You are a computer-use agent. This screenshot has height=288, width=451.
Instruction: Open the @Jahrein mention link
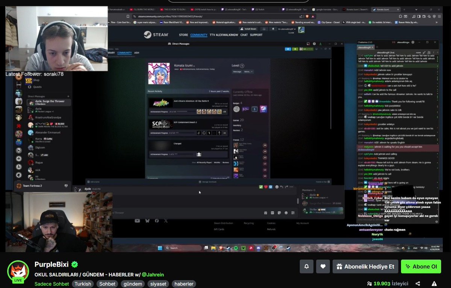point(153,274)
